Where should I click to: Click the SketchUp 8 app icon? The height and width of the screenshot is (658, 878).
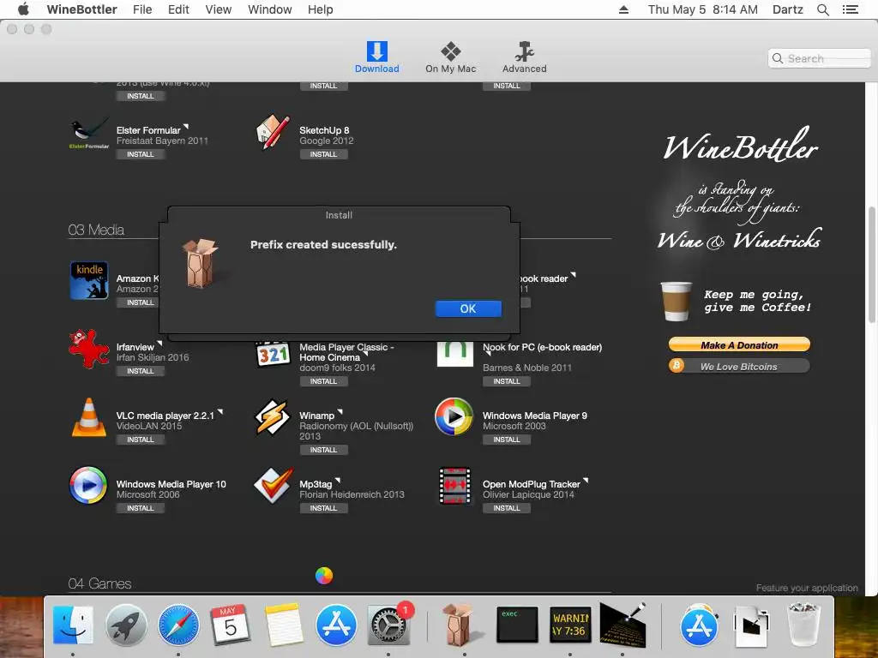click(273, 133)
